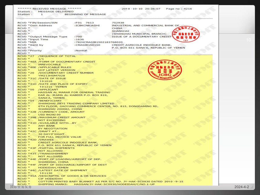This screenshot has height=195, width=260.
Task: Click the SHIPPING MARKS line
Action: click(96, 184)
